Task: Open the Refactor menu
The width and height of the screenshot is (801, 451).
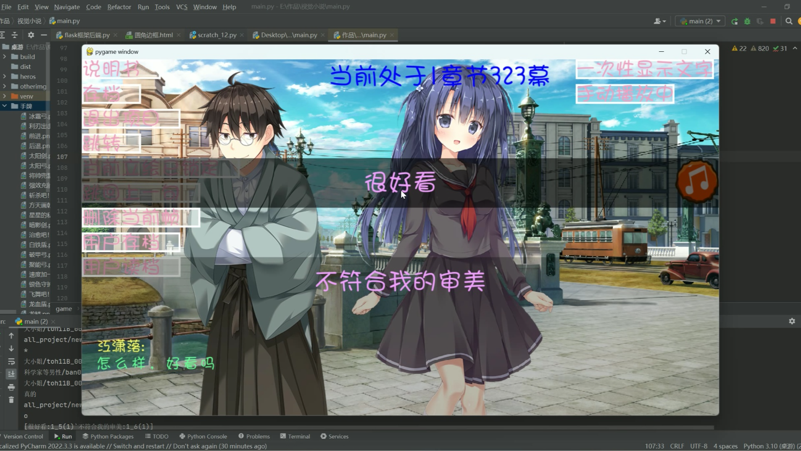Action: tap(119, 7)
